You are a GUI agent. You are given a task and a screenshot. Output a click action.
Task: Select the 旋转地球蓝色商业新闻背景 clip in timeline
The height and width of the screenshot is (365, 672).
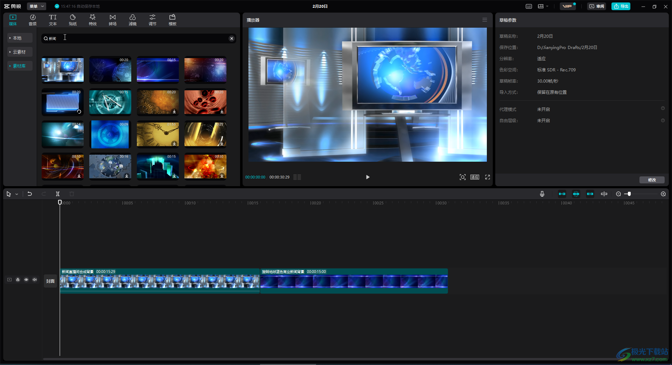coord(354,281)
